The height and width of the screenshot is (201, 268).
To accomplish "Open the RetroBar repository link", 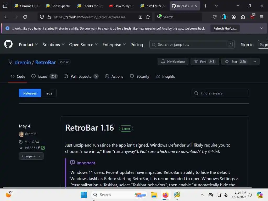I will tap(46, 62).
